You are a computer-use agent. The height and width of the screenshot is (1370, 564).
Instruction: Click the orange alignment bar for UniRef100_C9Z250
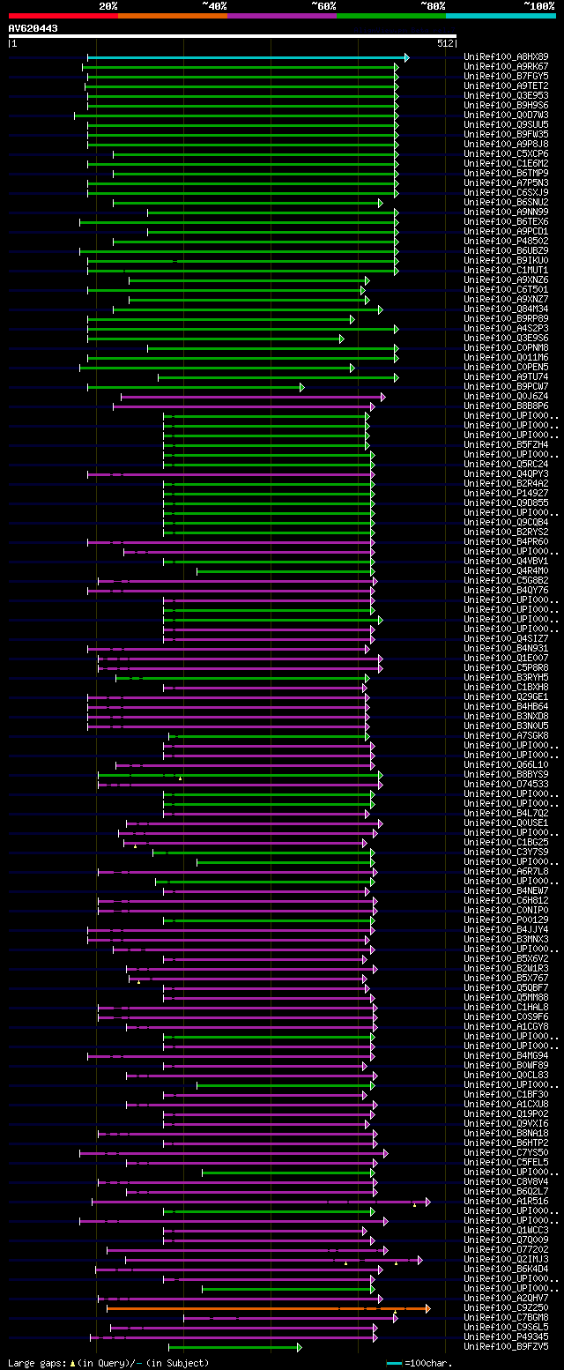point(269,1308)
